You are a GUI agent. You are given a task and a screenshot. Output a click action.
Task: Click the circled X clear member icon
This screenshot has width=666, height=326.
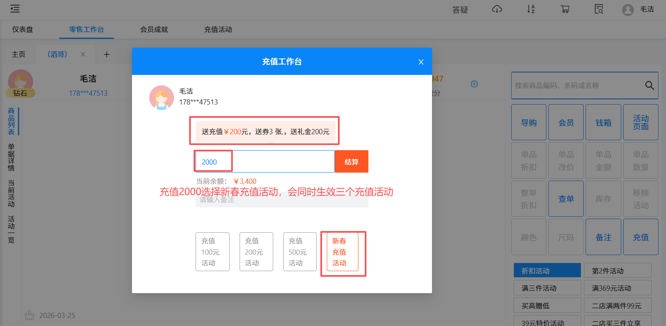click(x=474, y=84)
